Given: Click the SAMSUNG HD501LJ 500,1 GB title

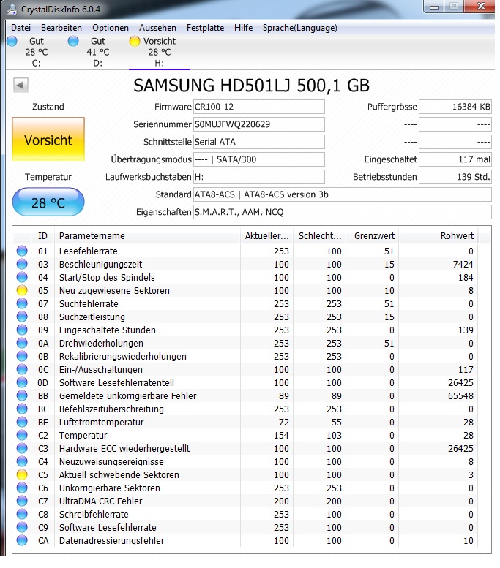Looking at the screenshot, I should [x=251, y=86].
